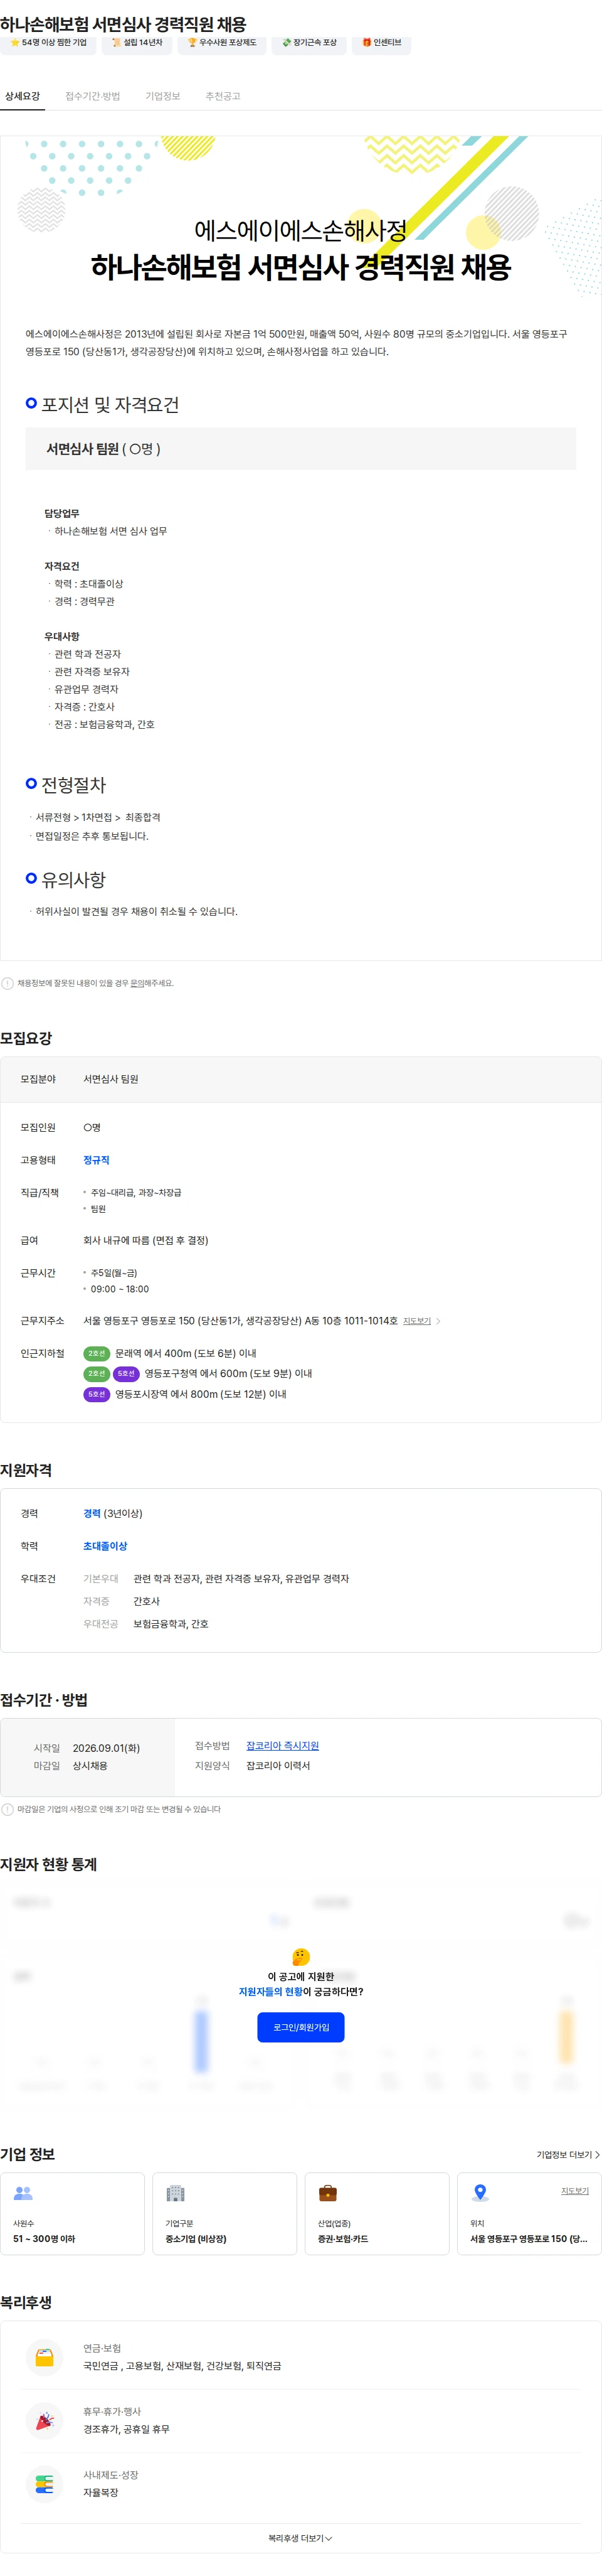The image size is (602, 2576).
Task: Click the 연금·보험 wallet icon
Action: [x=44, y=2357]
